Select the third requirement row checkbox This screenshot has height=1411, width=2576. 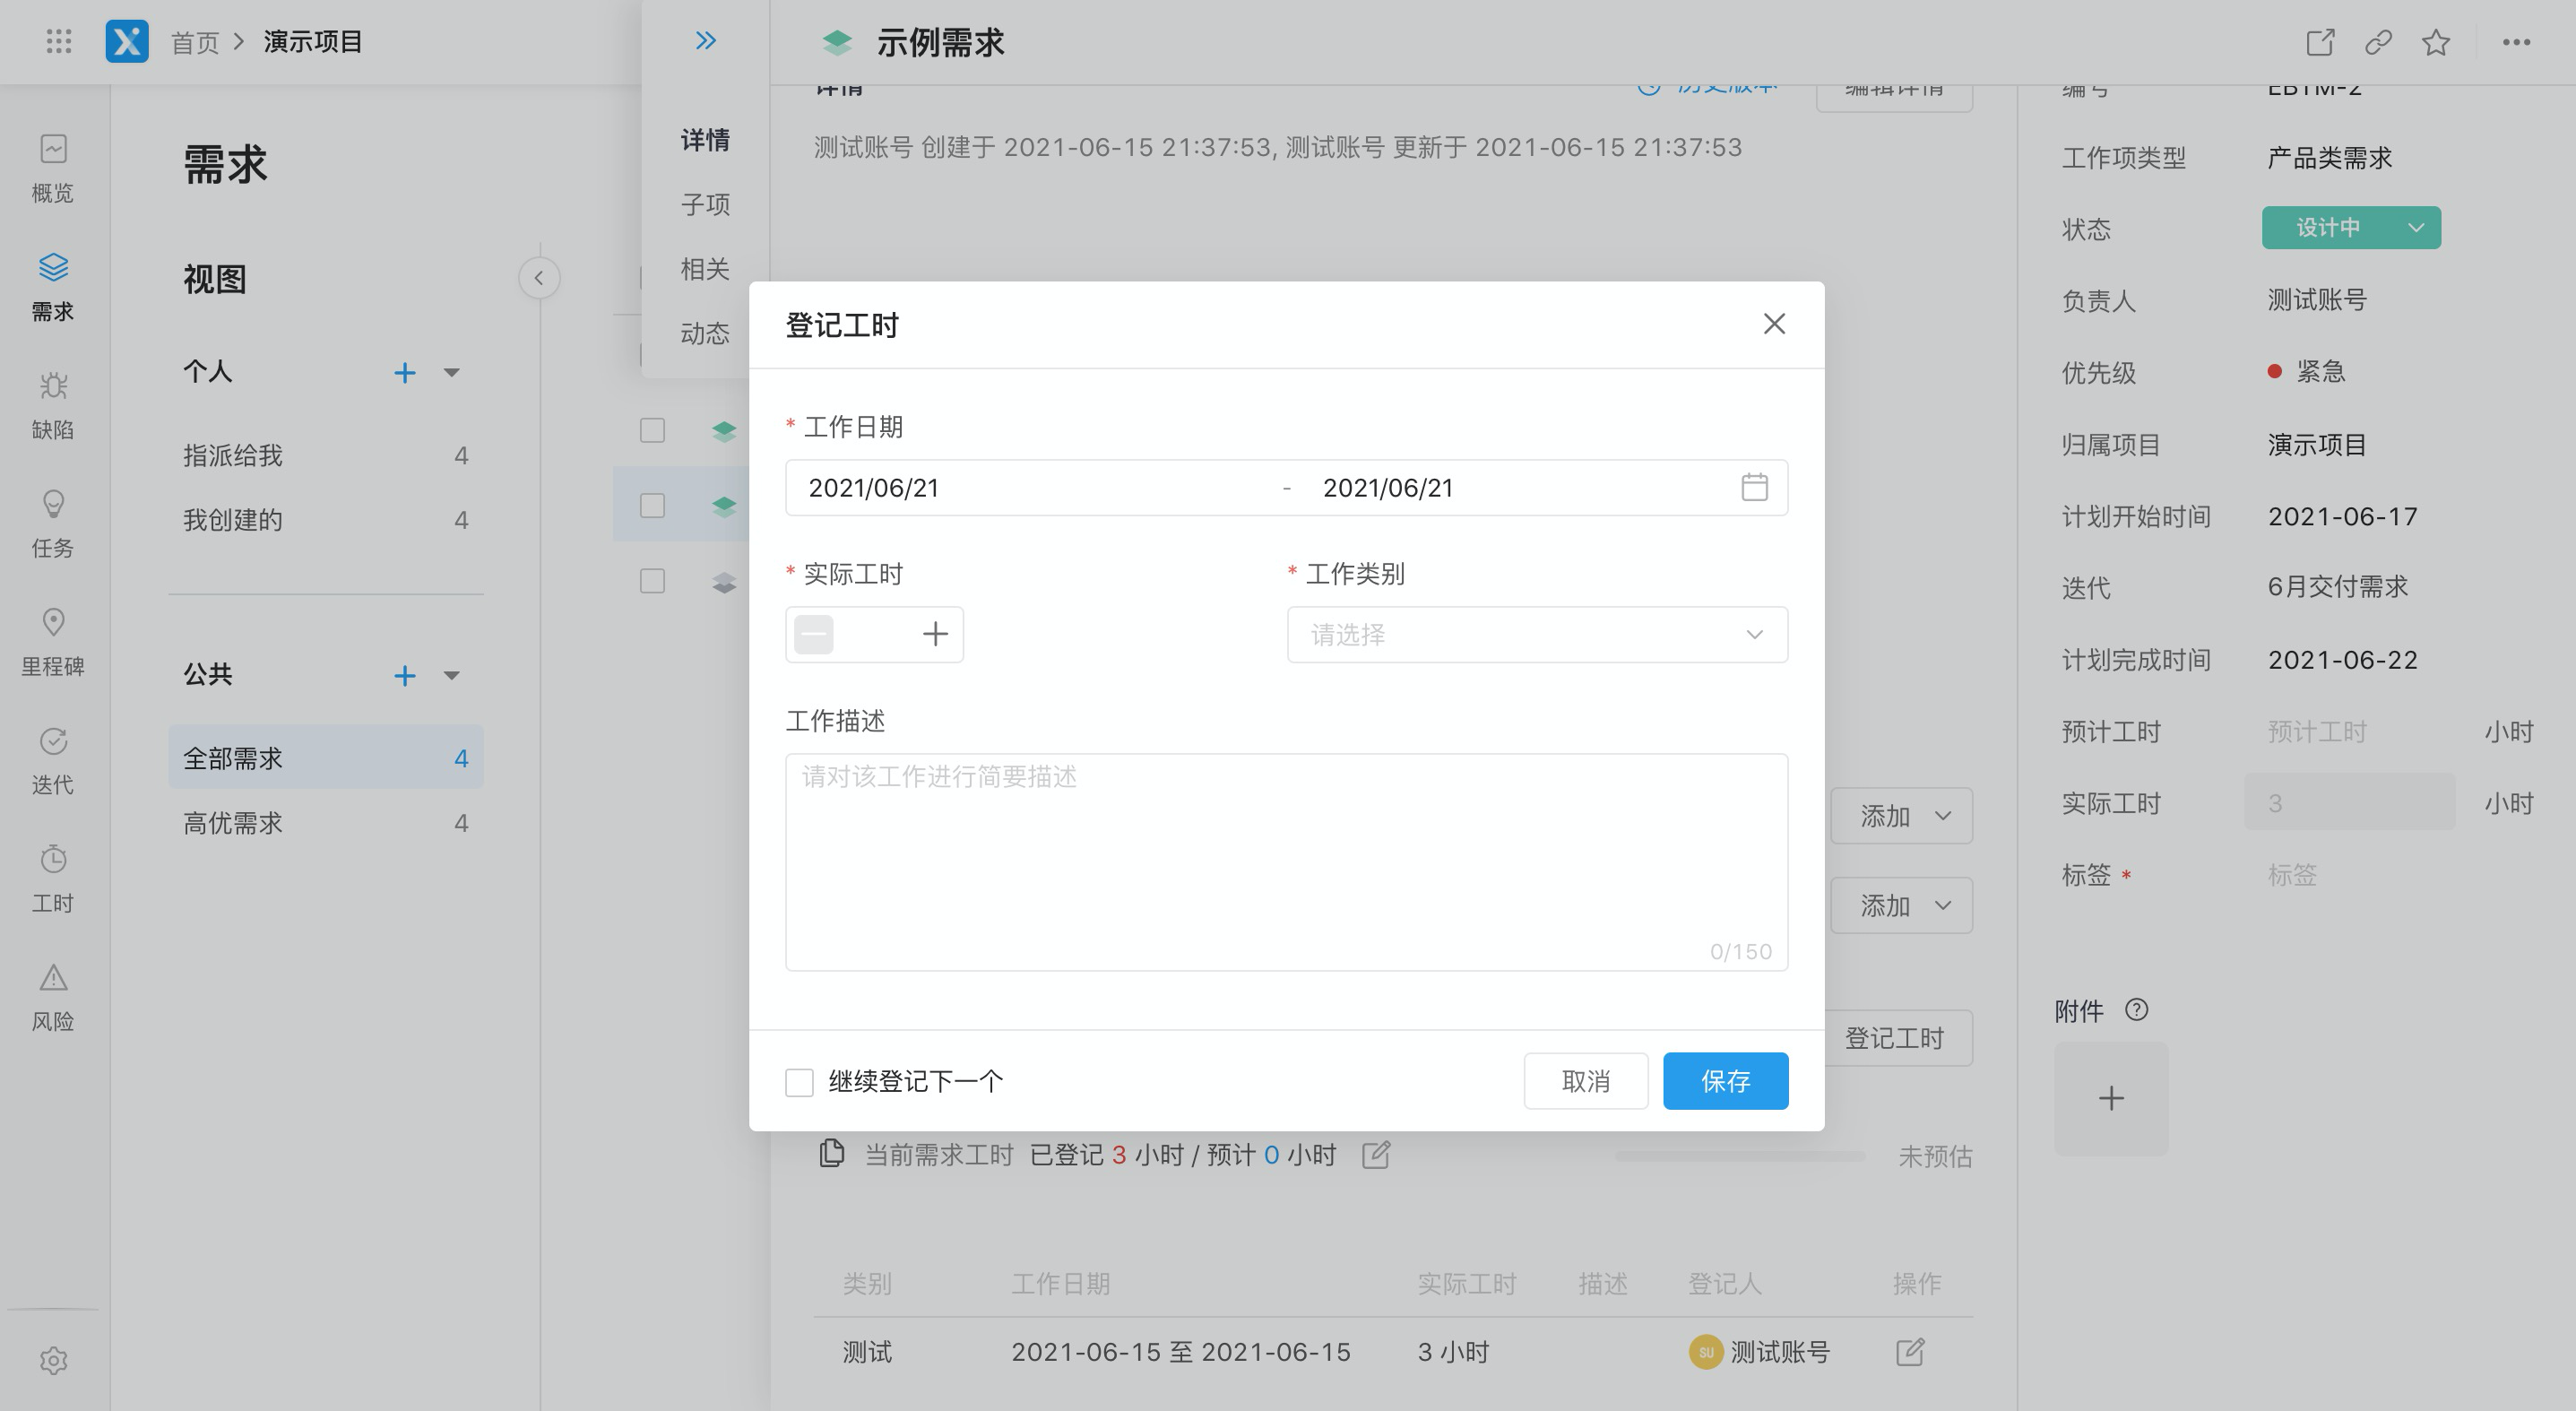point(652,581)
